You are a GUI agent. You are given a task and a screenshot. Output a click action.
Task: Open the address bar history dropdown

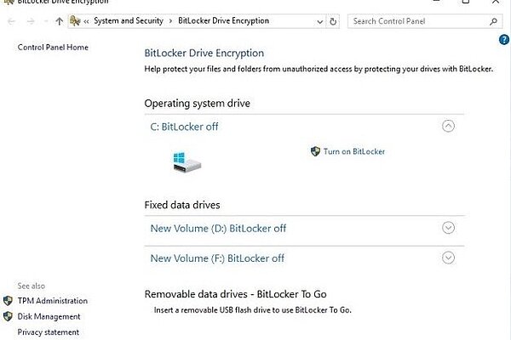[x=319, y=21]
